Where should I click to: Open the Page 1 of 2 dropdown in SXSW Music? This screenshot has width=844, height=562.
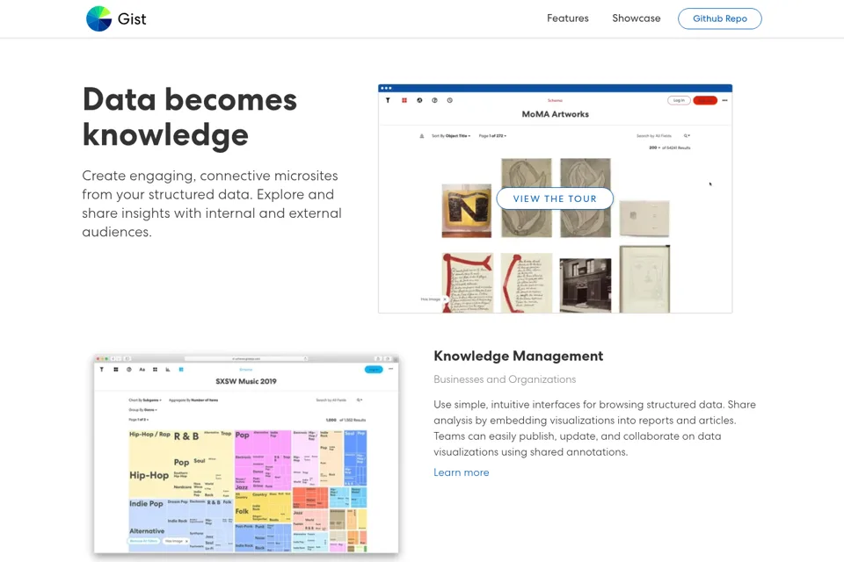138,420
